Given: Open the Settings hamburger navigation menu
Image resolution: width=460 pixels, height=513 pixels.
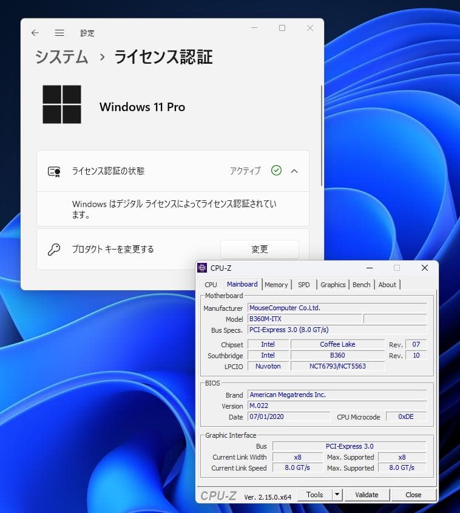Looking at the screenshot, I should (59, 33).
